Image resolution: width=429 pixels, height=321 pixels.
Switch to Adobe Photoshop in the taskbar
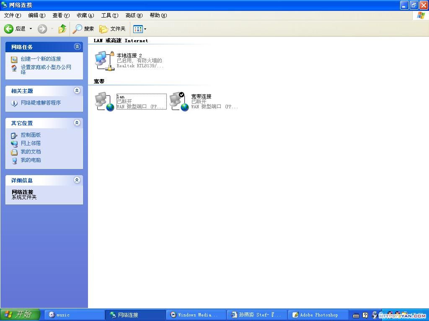coord(318,315)
